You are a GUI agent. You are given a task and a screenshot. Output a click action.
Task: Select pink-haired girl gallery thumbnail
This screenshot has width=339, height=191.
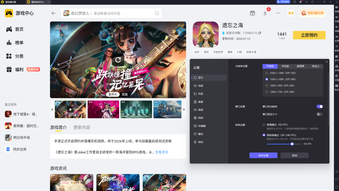pyautogui.click(x=103, y=109)
